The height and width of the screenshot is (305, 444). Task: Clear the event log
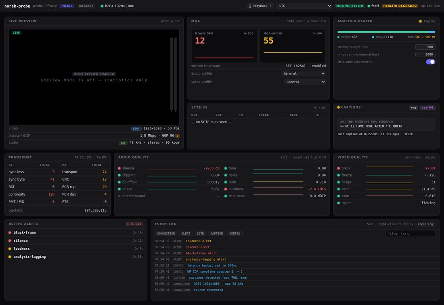click(425, 224)
